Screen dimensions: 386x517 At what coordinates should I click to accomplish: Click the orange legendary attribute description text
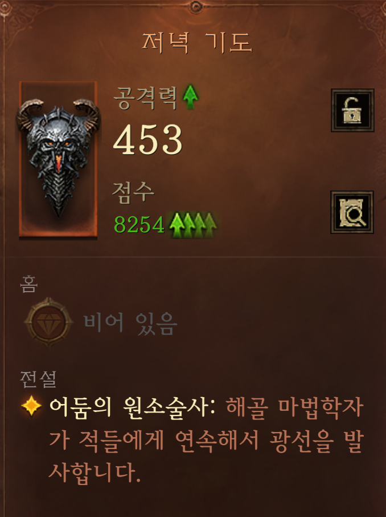(206, 440)
